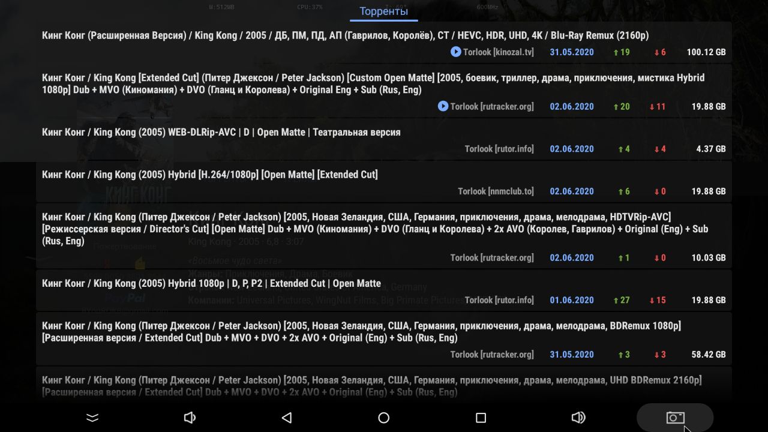Click the 10.03 GB size value
This screenshot has width=768, height=432.
(709, 258)
